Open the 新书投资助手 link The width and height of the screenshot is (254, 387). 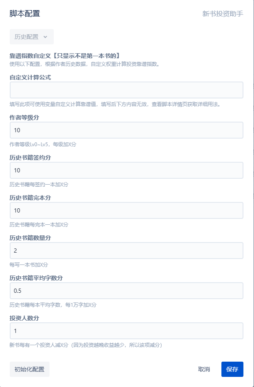(223, 14)
